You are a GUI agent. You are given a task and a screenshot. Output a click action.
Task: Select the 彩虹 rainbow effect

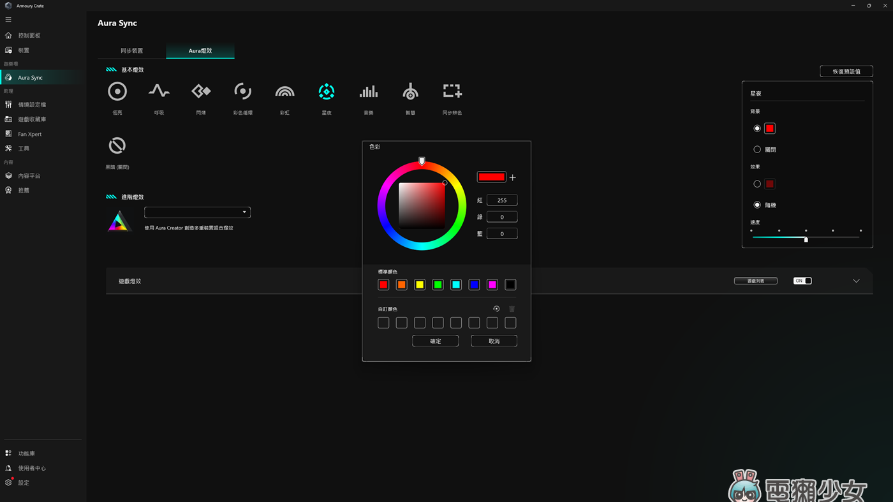(x=284, y=92)
